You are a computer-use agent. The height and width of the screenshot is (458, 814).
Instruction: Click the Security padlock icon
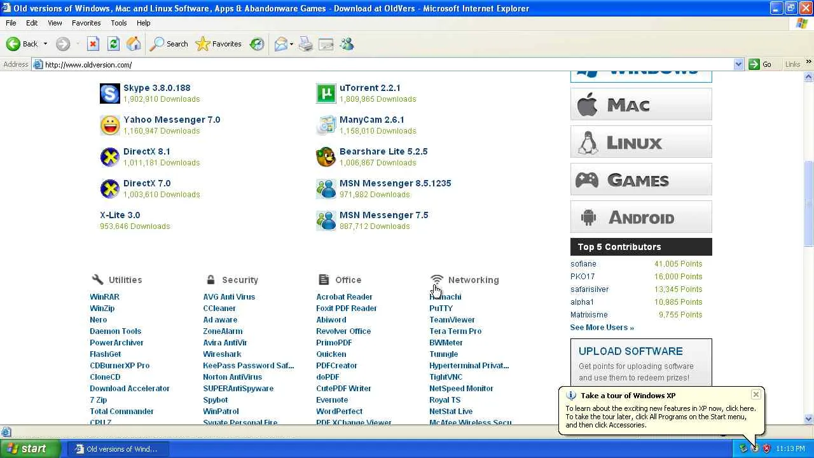[x=210, y=279]
